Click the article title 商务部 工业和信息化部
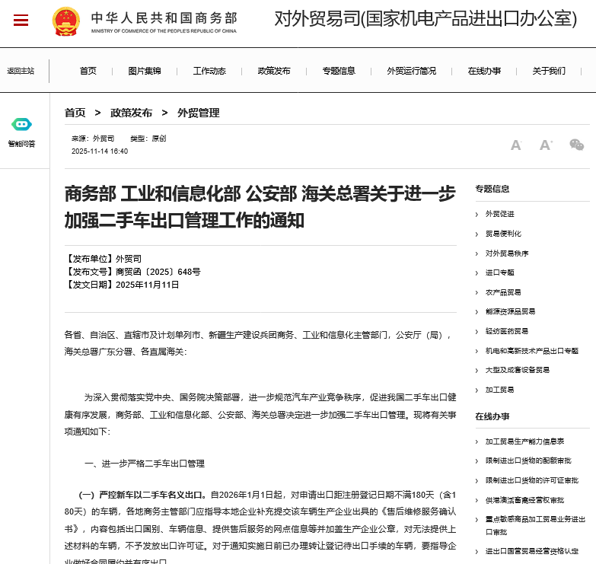Image resolution: width=596 pixels, height=564 pixels. pos(260,207)
